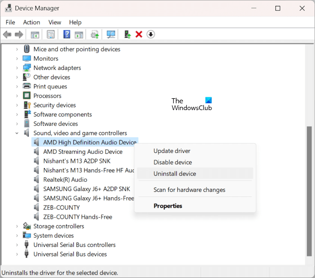This screenshot has height=278, width=315.
Task: Open the File menu
Action: click(10, 23)
